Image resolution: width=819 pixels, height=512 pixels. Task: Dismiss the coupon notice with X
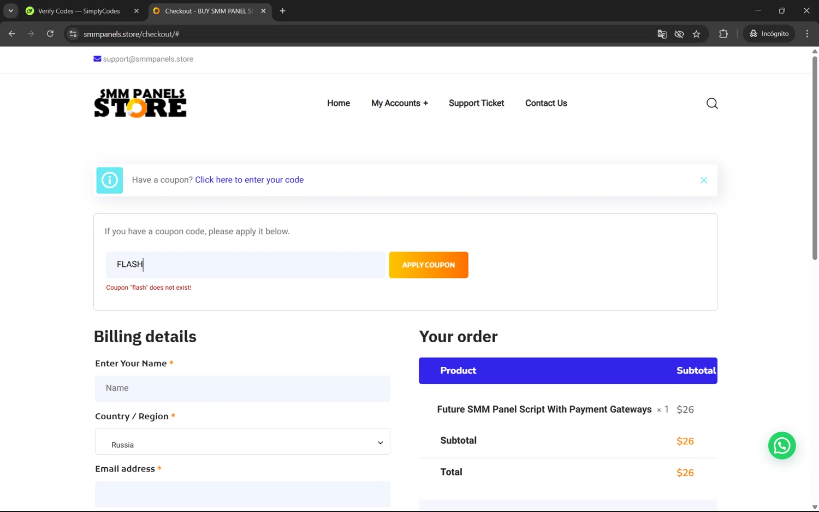tap(704, 180)
